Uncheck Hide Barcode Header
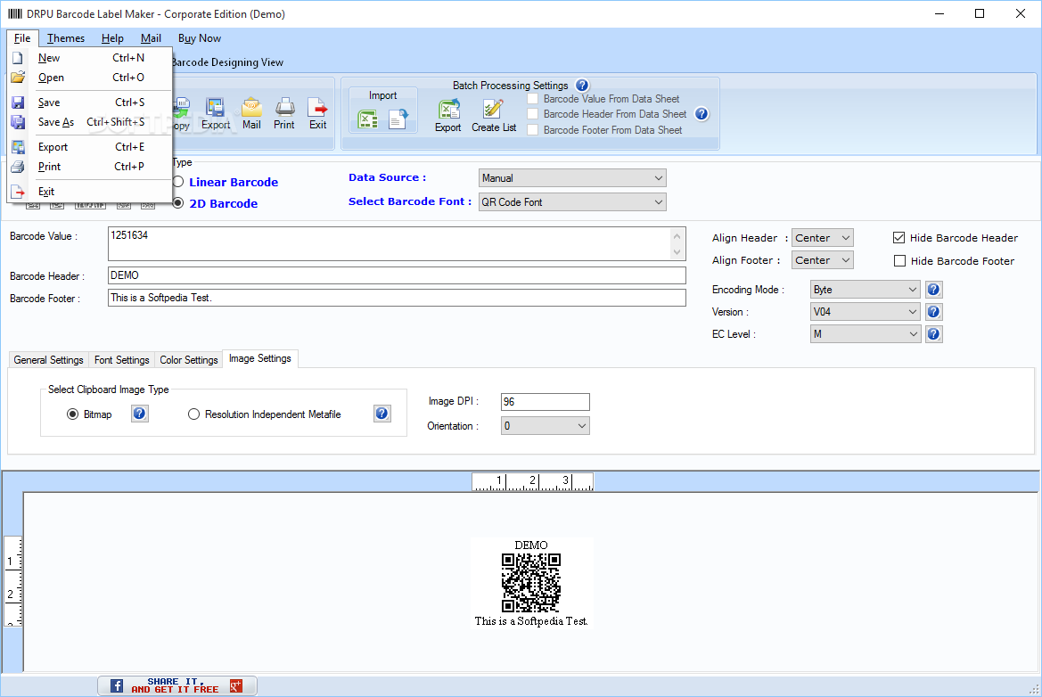This screenshot has height=697, width=1042. (x=899, y=238)
